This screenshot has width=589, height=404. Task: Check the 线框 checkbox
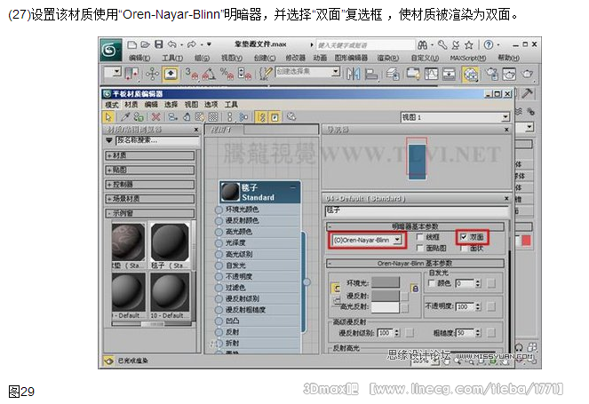pyautogui.click(x=420, y=237)
